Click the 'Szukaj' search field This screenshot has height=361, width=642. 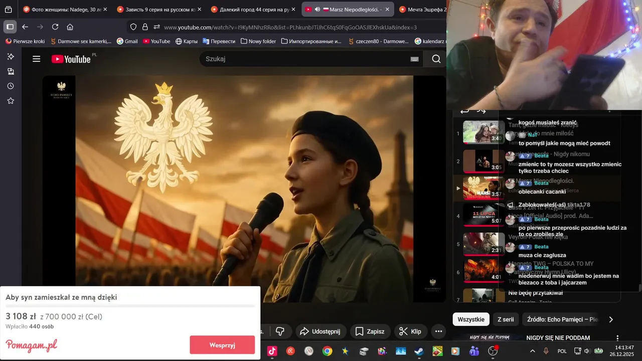pyautogui.click(x=306, y=59)
